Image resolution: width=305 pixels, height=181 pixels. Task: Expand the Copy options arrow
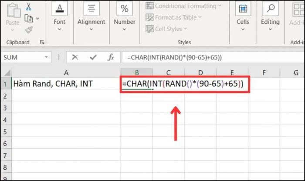pyautogui.click(x=37, y=19)
